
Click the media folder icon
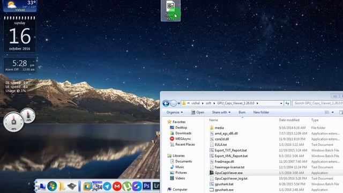(211, 128)
